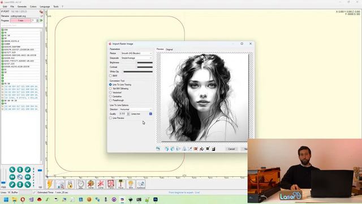Adjust the White Clip slider
362x204 pixels.
pos(137,72)
